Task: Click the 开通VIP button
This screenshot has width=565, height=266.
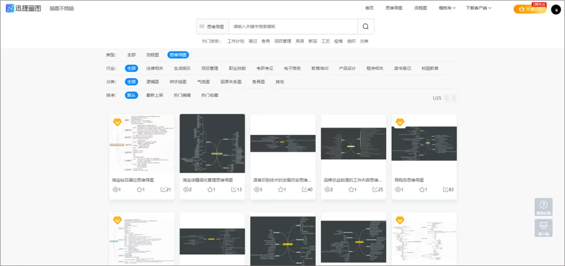Action: pos(530,9)
